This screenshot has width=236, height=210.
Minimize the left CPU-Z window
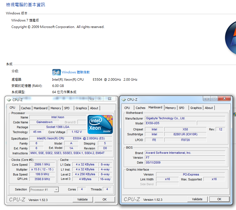pyautogui.click(x=92, y=99)
